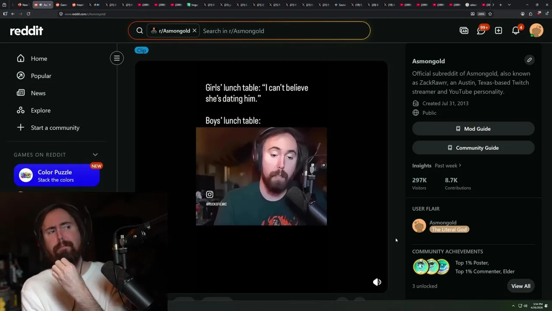Open the Community Guide
Viewport: 552px width, 311px height.
click(474, 148)
